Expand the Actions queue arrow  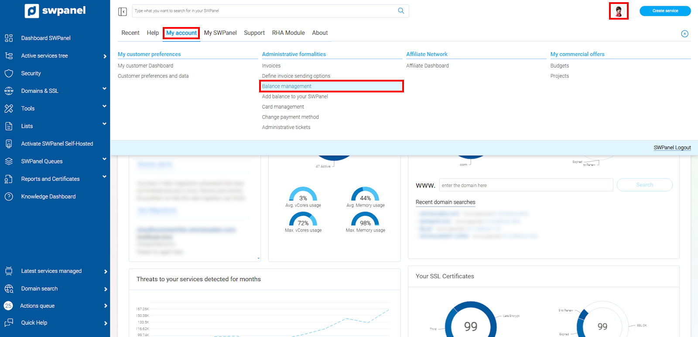tap(106, 306)
